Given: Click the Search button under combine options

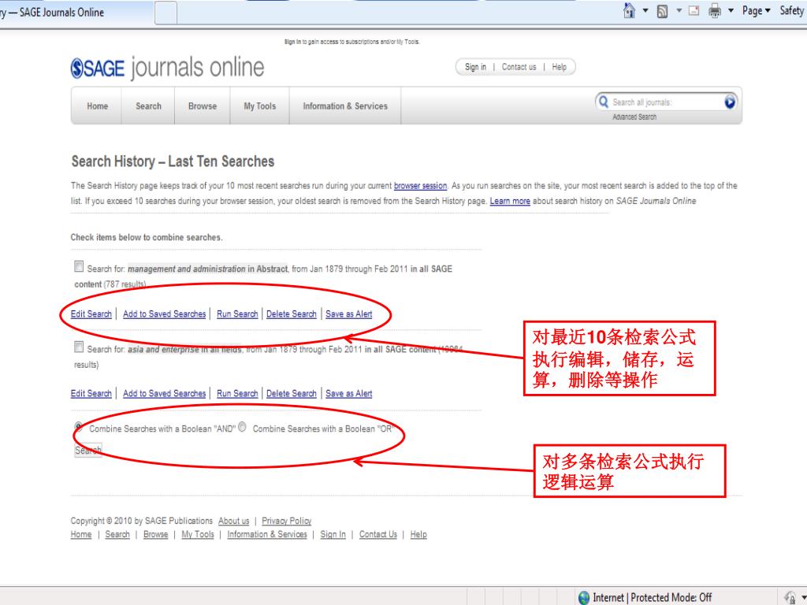Looking at the screenshot, I should pos(88,450).
